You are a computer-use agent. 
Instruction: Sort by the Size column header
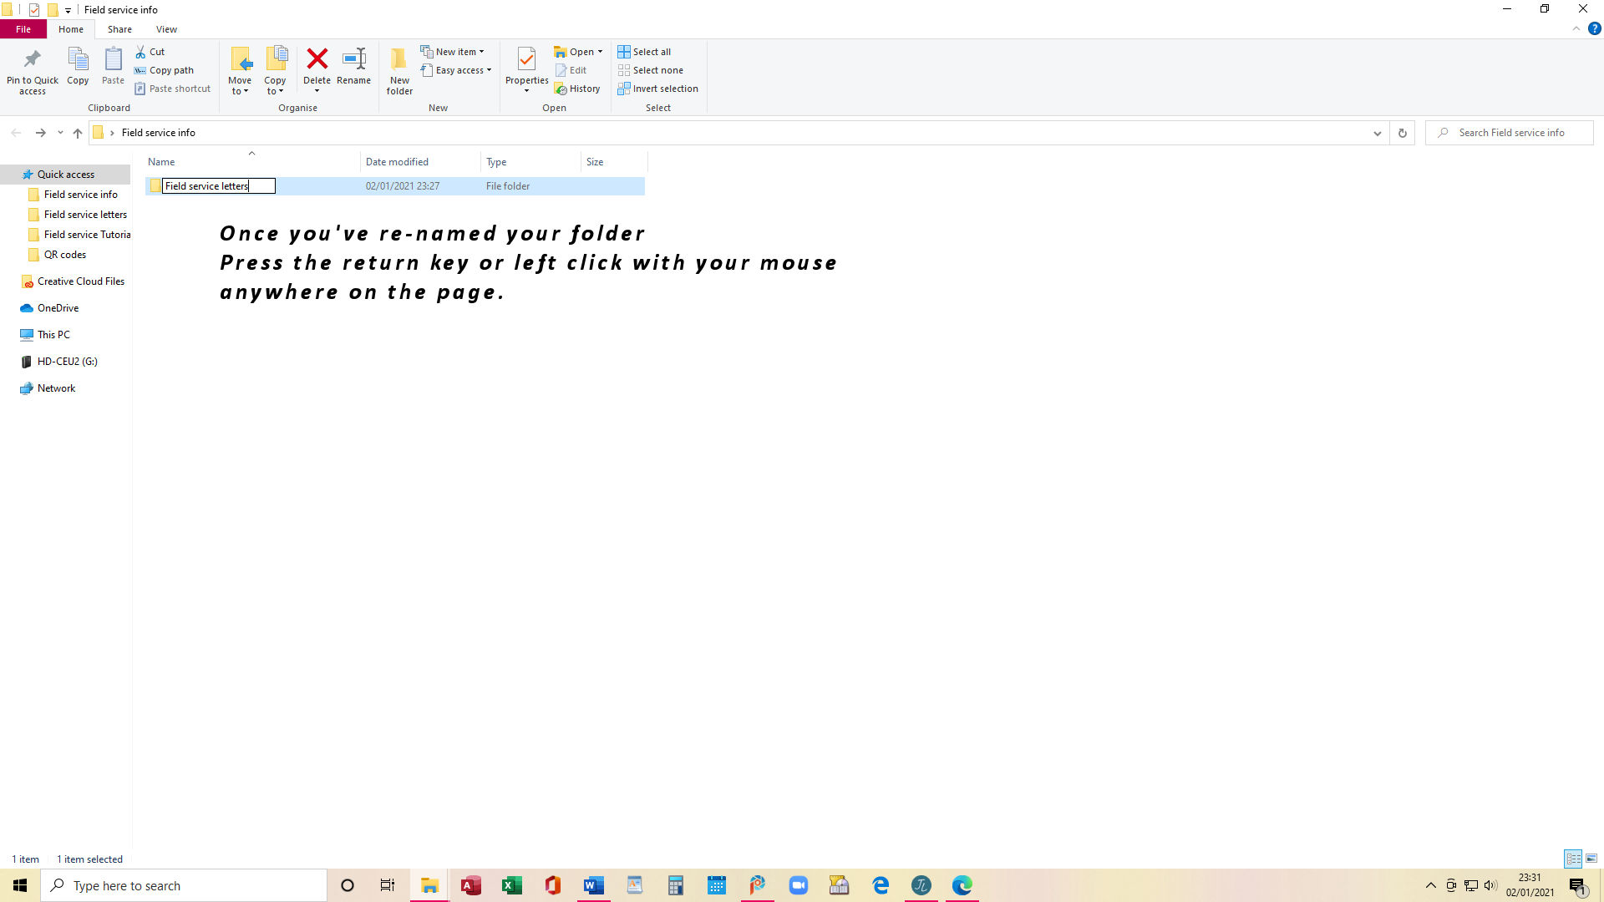614,162
